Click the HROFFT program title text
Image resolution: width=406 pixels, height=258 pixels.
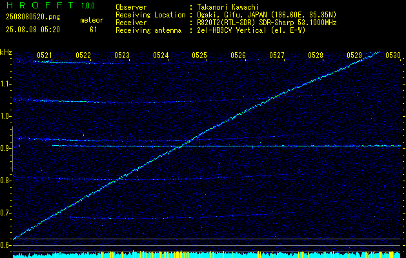40,5
